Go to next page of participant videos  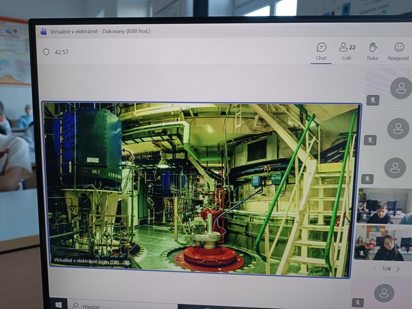click(398, 268)
